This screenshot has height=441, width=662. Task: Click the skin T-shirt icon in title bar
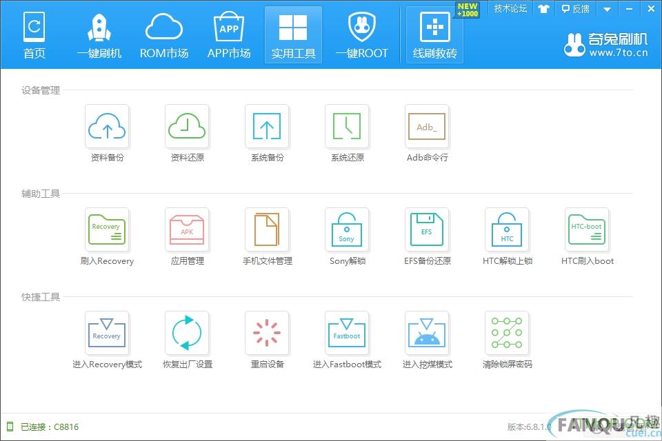pyautogui.click(x=543, y=9)
